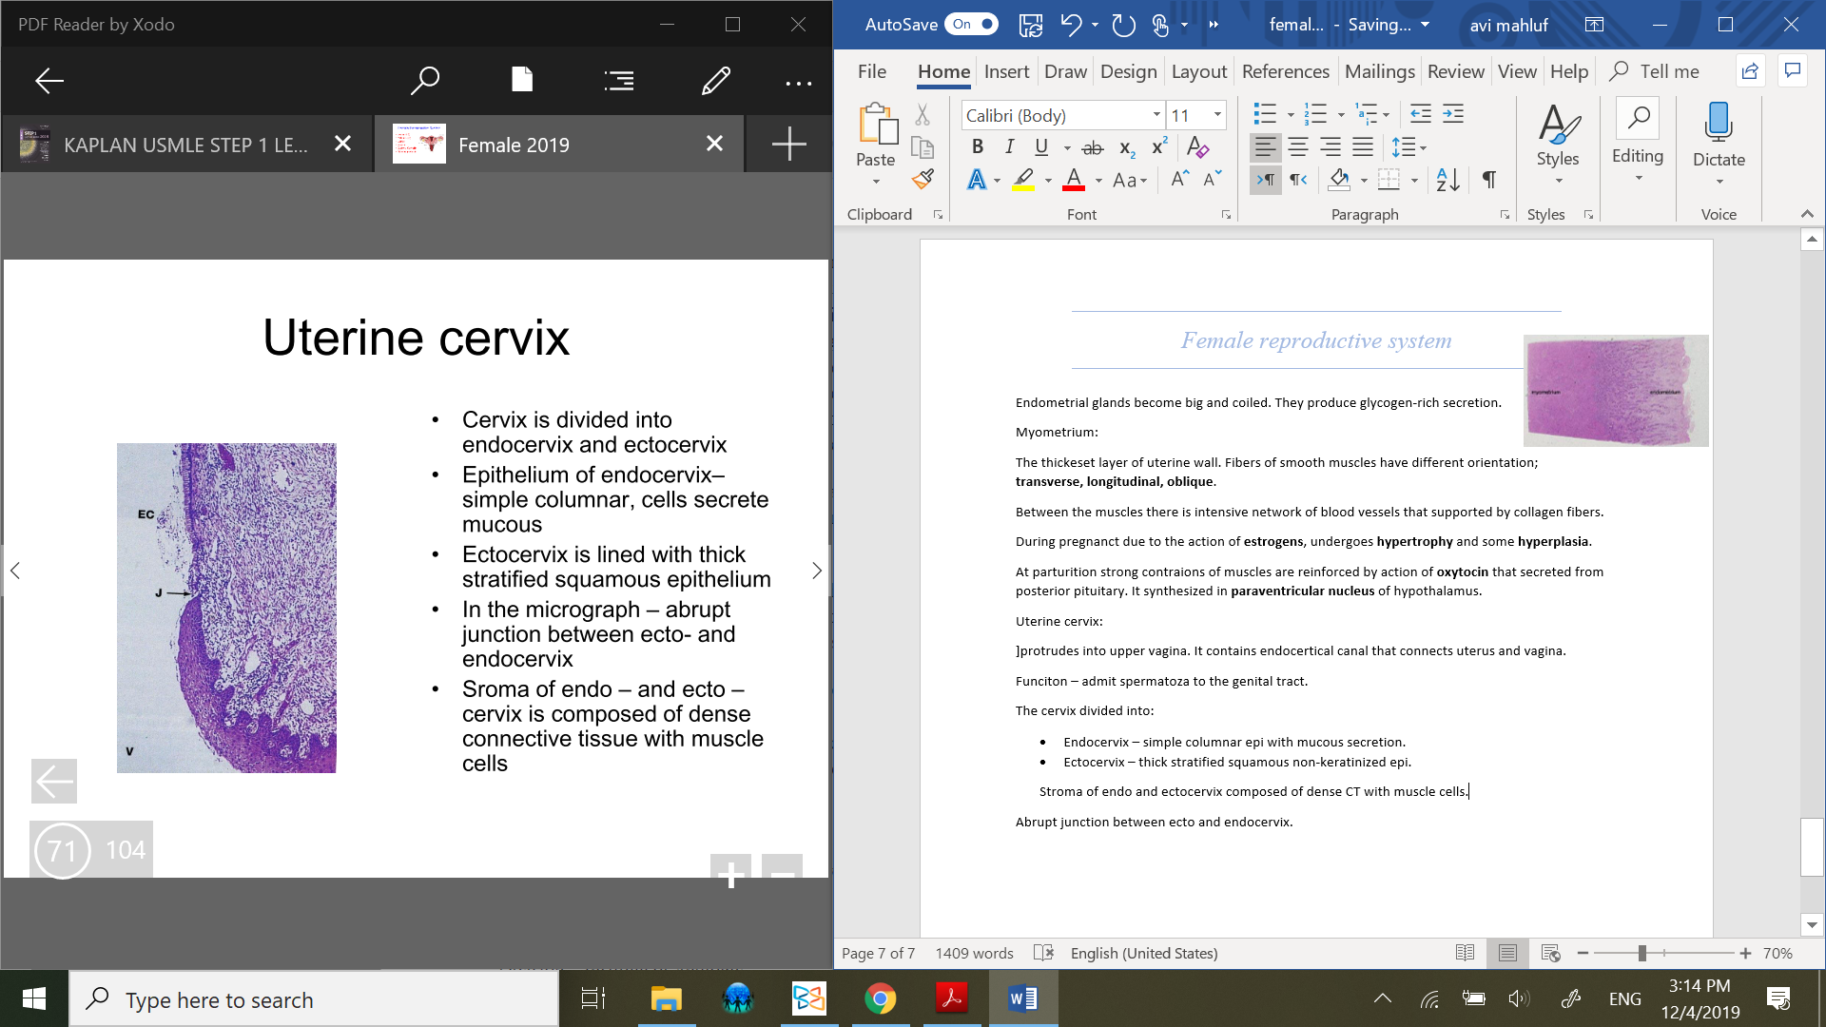1826x1027 pixels.
Task: Switch to KAPLAN USMLE STEP 1 tab
Action: [x=185, y=145]
